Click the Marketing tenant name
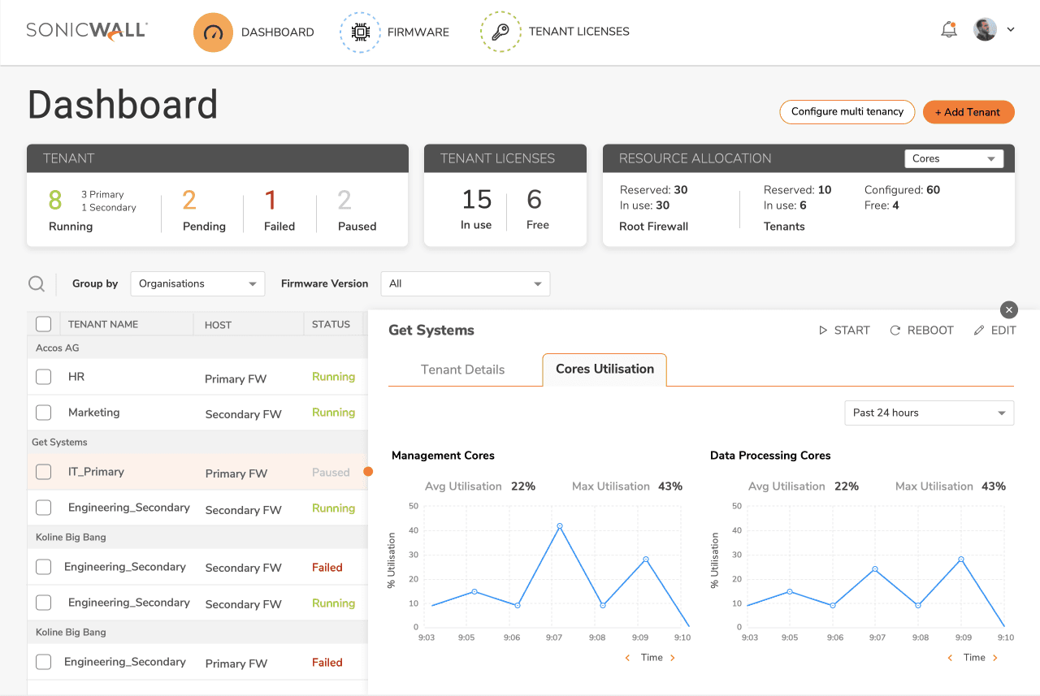The image size is (1040, 696). pyautogui.click(x=93, y=413)
